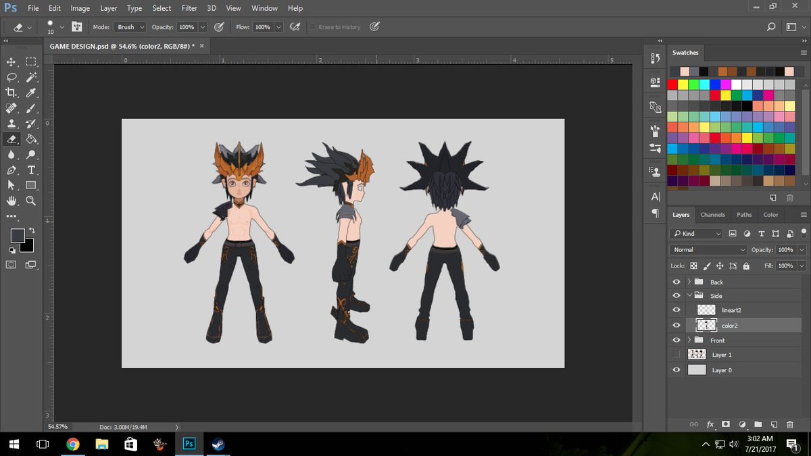The height and width of the screenshot is (456, 811).
Task: Swap foreground and background colors
Action: coord(31,230)
